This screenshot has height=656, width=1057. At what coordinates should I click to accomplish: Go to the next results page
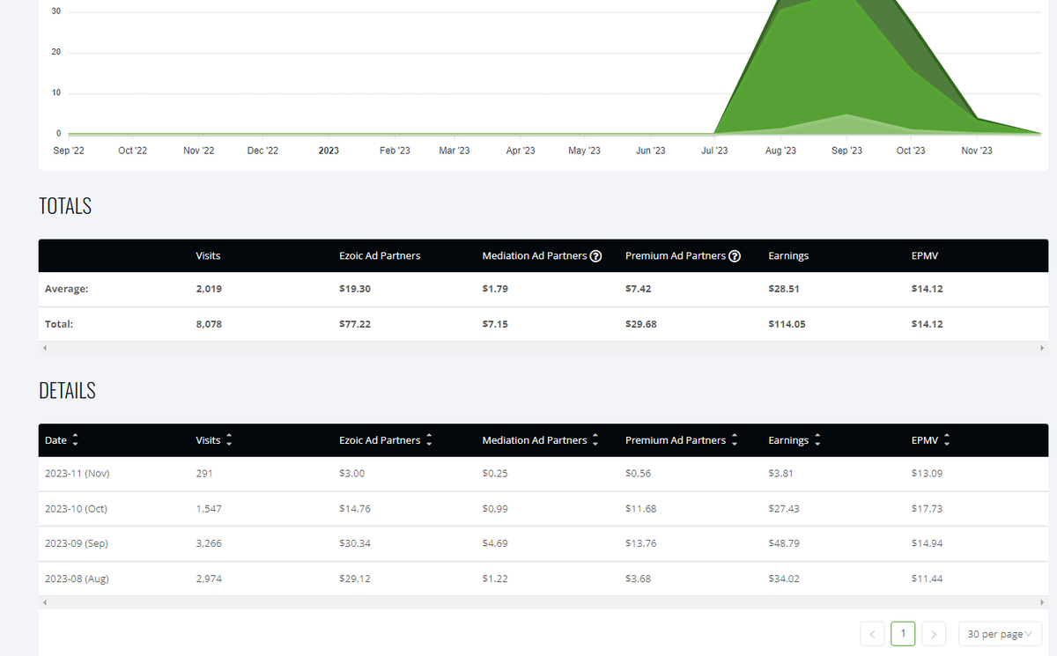coord(933,633)
